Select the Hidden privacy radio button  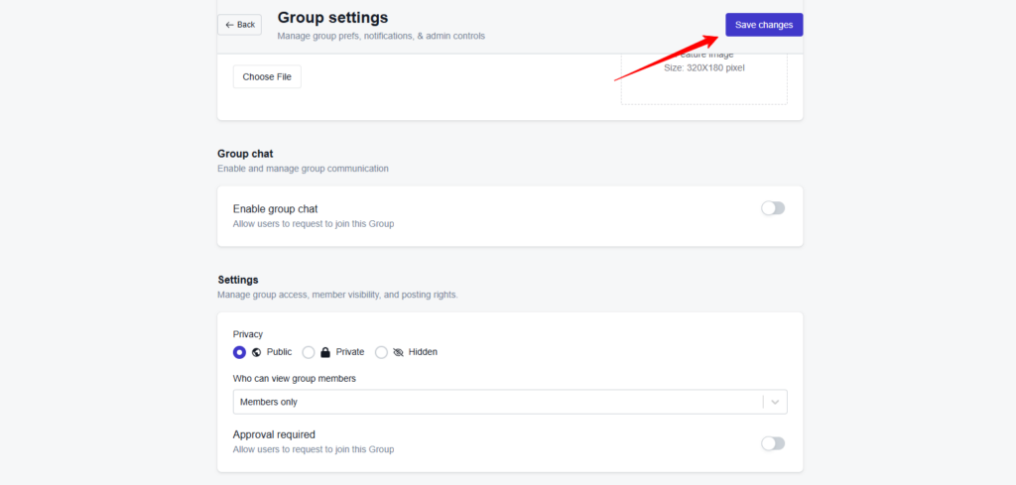click(381, 352)
